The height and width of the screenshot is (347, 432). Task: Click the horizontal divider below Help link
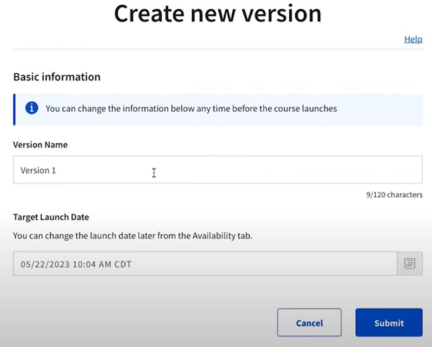217,49
